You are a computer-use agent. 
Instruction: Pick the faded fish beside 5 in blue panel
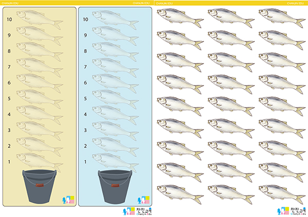[115, 99]
